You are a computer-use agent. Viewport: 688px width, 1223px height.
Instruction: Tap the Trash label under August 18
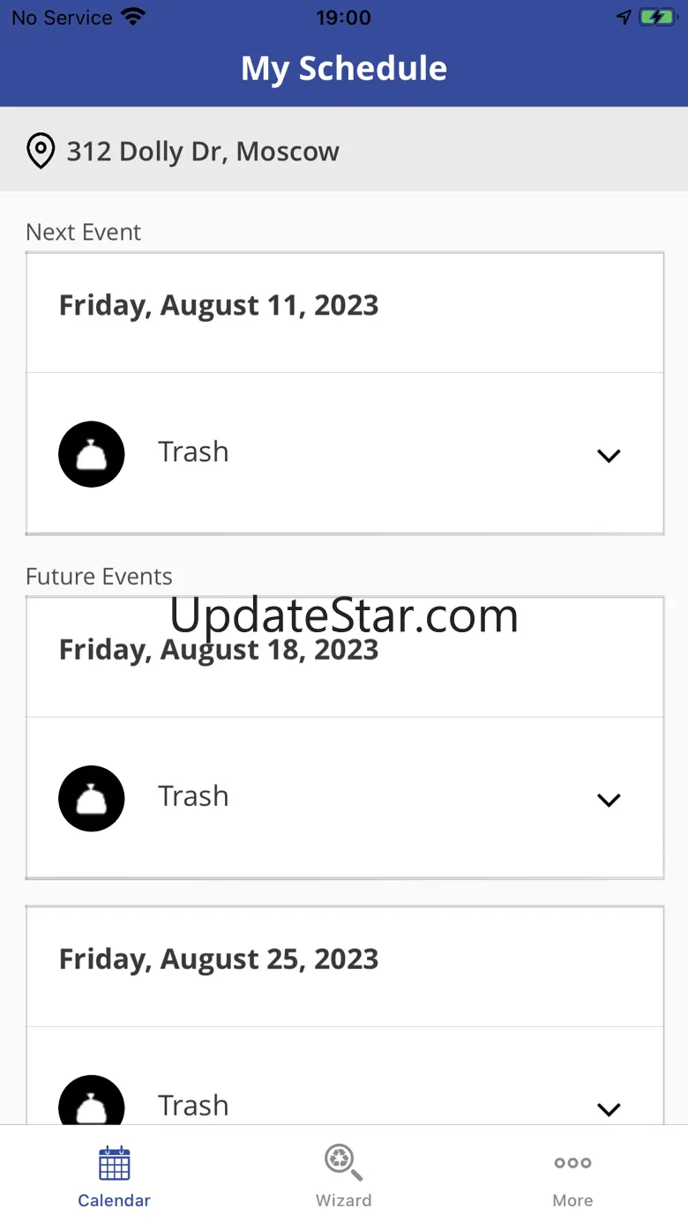coord(193,796)
